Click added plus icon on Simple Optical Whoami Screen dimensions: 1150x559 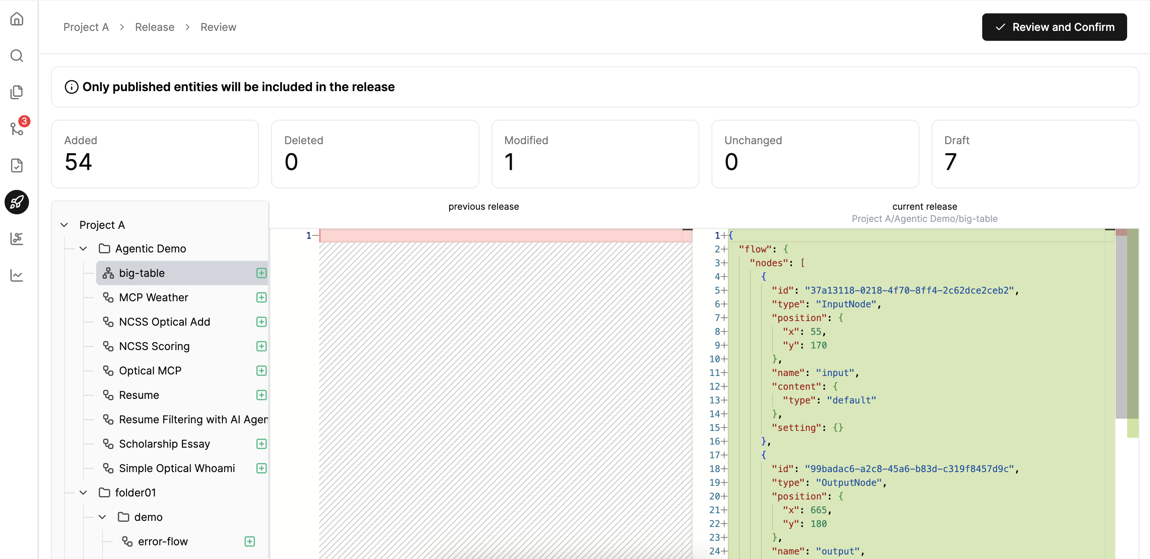[x=262, y=468]
